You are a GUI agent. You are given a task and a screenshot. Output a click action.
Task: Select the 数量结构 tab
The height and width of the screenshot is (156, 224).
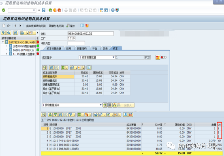pyautogui.click(x=82, y=49)
